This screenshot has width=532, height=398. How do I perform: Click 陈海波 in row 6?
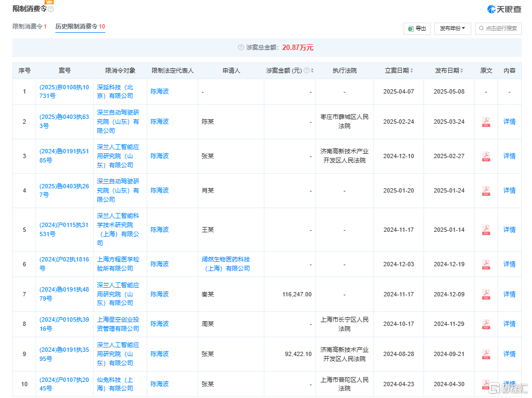tap(160, 264)
